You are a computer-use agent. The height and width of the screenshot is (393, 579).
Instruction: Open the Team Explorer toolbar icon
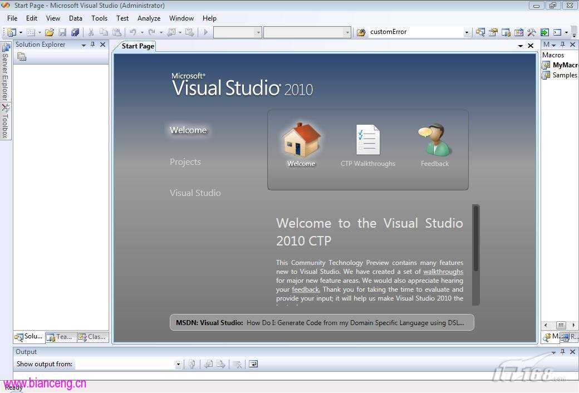(506, 32)
